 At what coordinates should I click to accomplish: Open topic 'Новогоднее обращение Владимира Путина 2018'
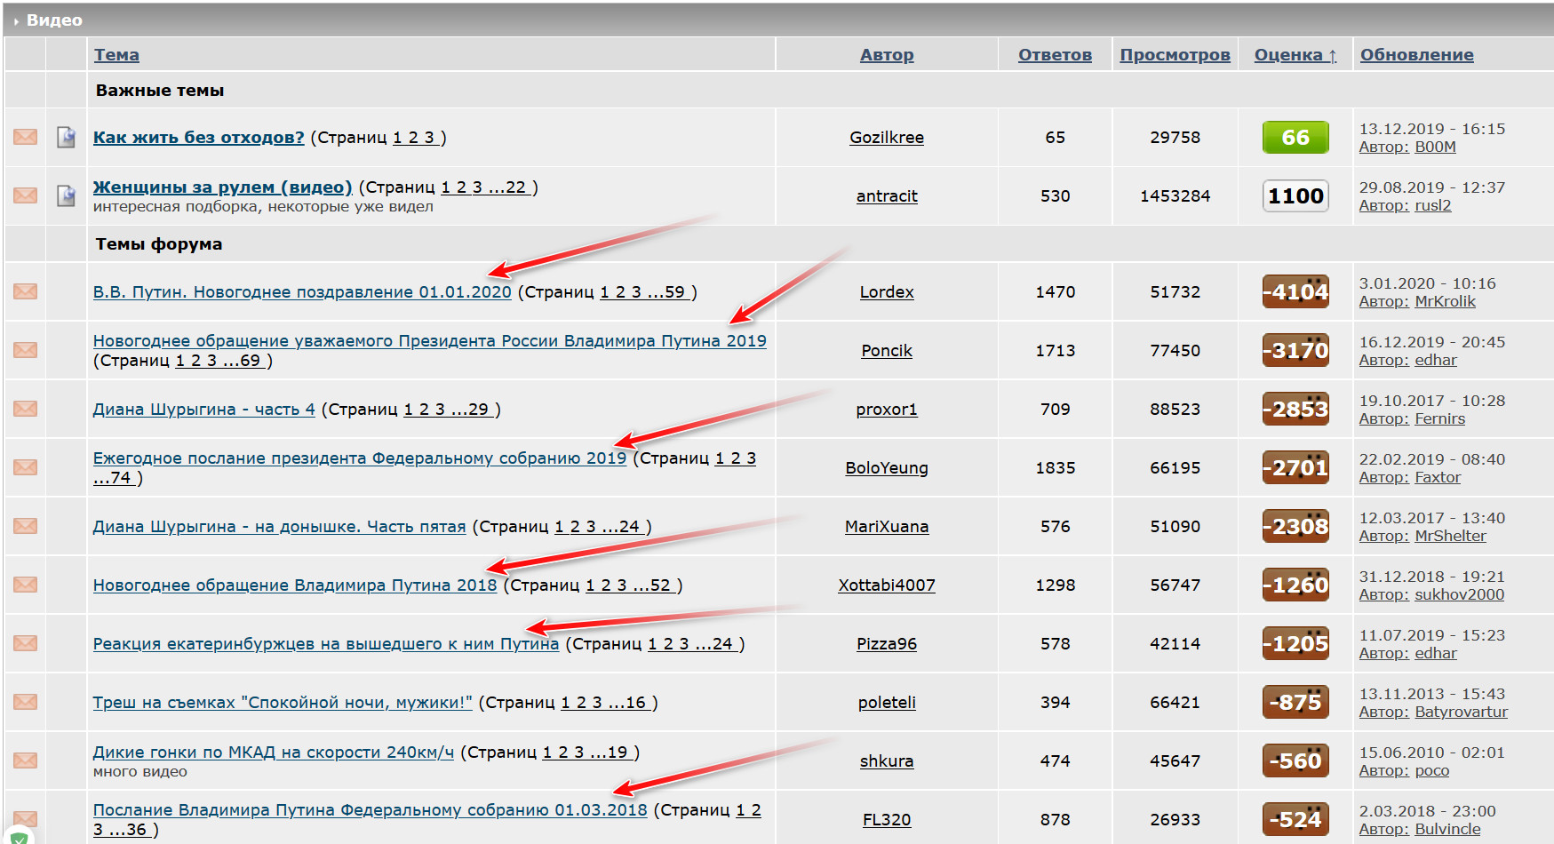[295, 585]
